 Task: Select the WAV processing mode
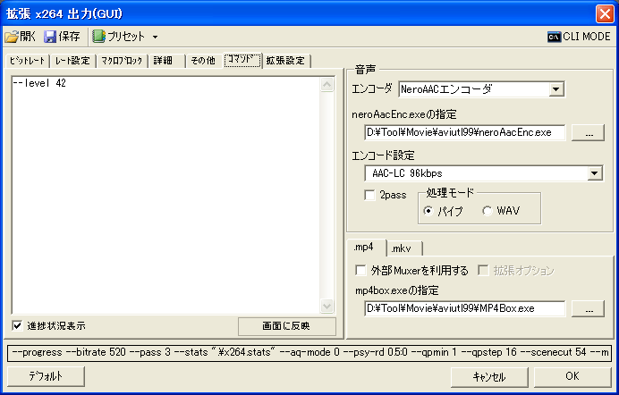488,211
